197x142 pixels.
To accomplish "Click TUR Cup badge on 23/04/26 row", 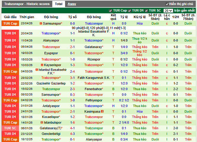I will click(10, 23).
